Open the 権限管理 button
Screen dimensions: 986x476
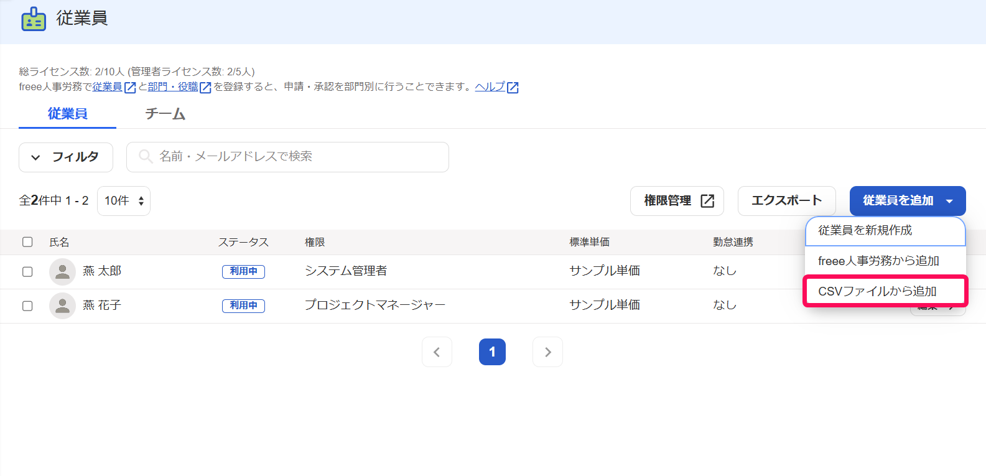677,201
